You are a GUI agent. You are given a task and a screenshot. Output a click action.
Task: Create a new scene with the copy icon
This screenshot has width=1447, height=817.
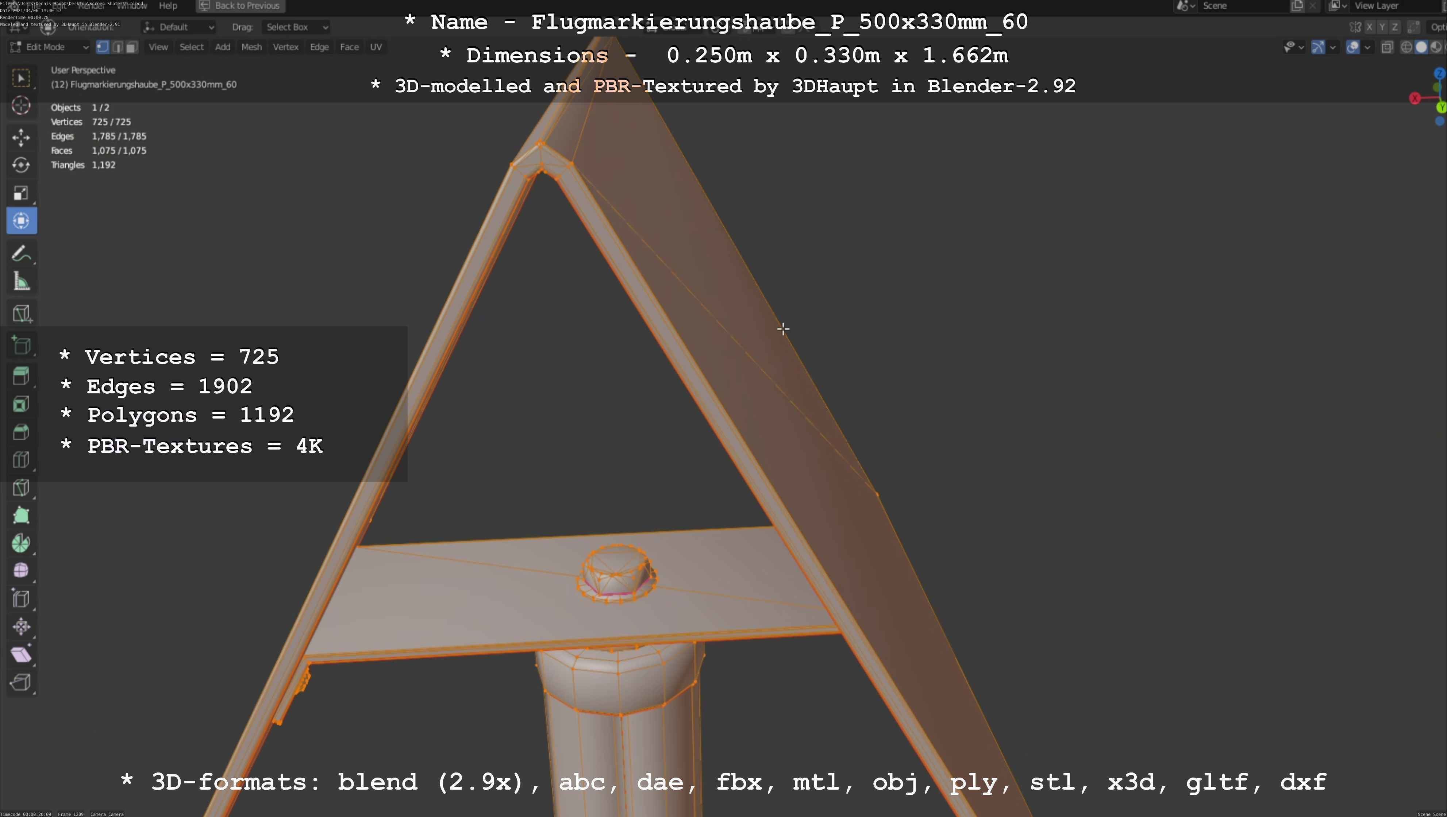(1298, 5)
